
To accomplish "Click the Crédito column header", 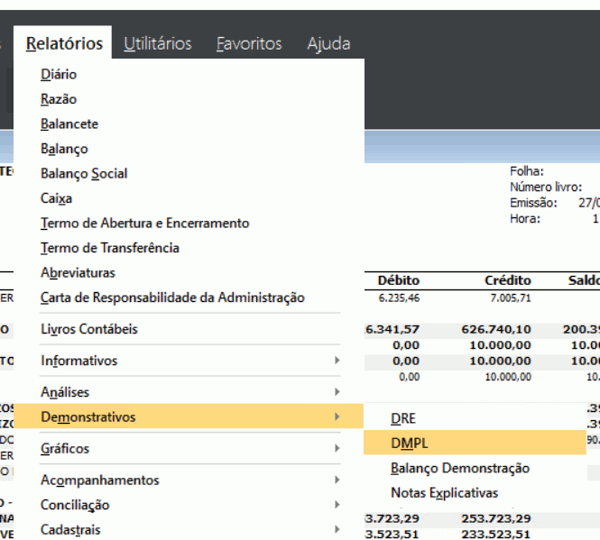I will pos(508,280).
